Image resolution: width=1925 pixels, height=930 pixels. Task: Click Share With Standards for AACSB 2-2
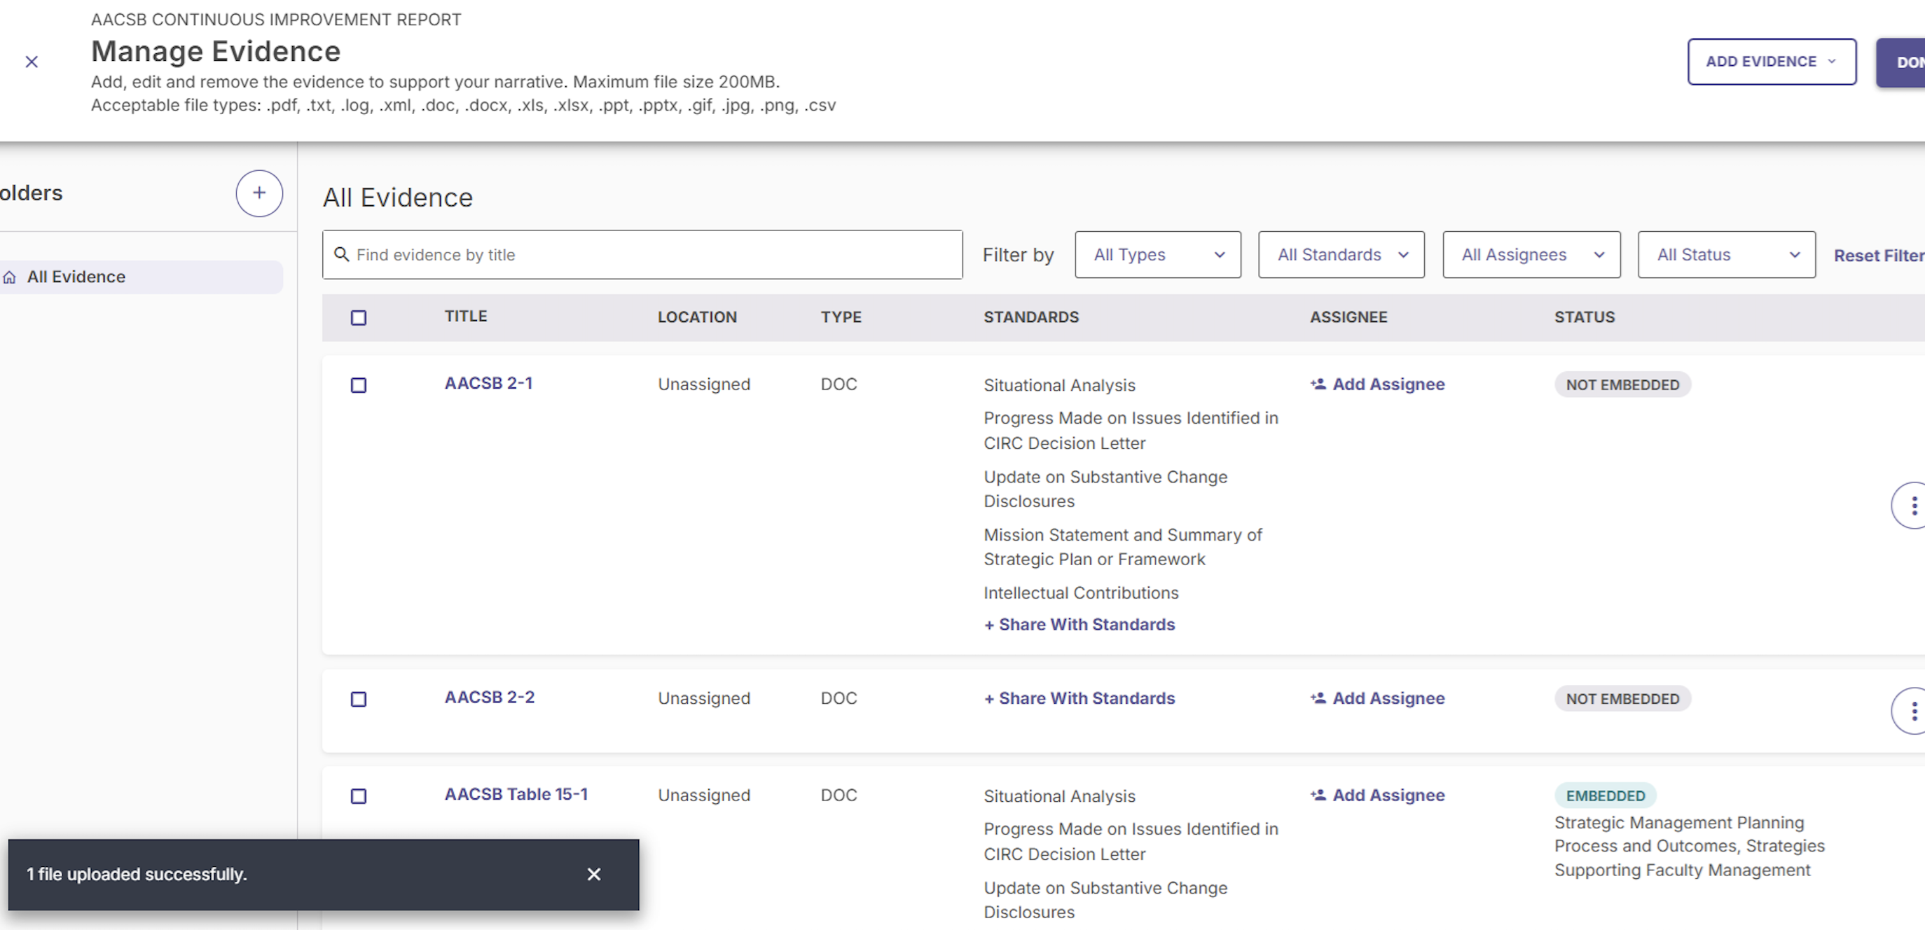click(1079, 698)
